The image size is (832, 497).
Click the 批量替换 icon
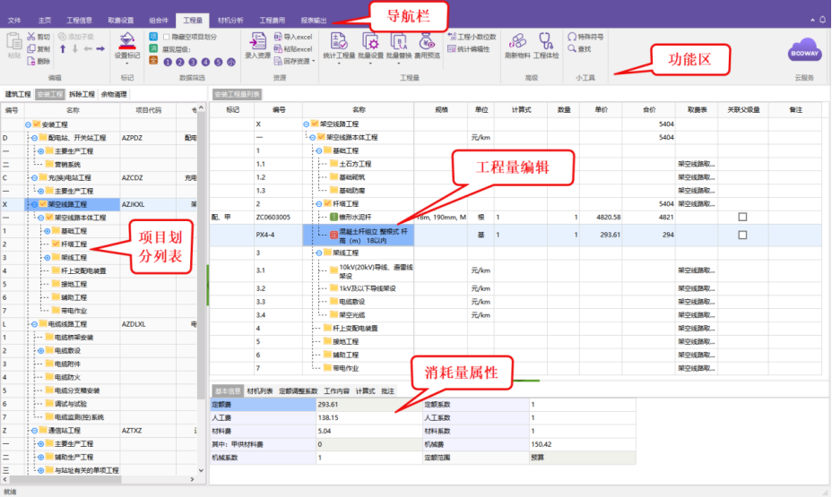[398, 41]
